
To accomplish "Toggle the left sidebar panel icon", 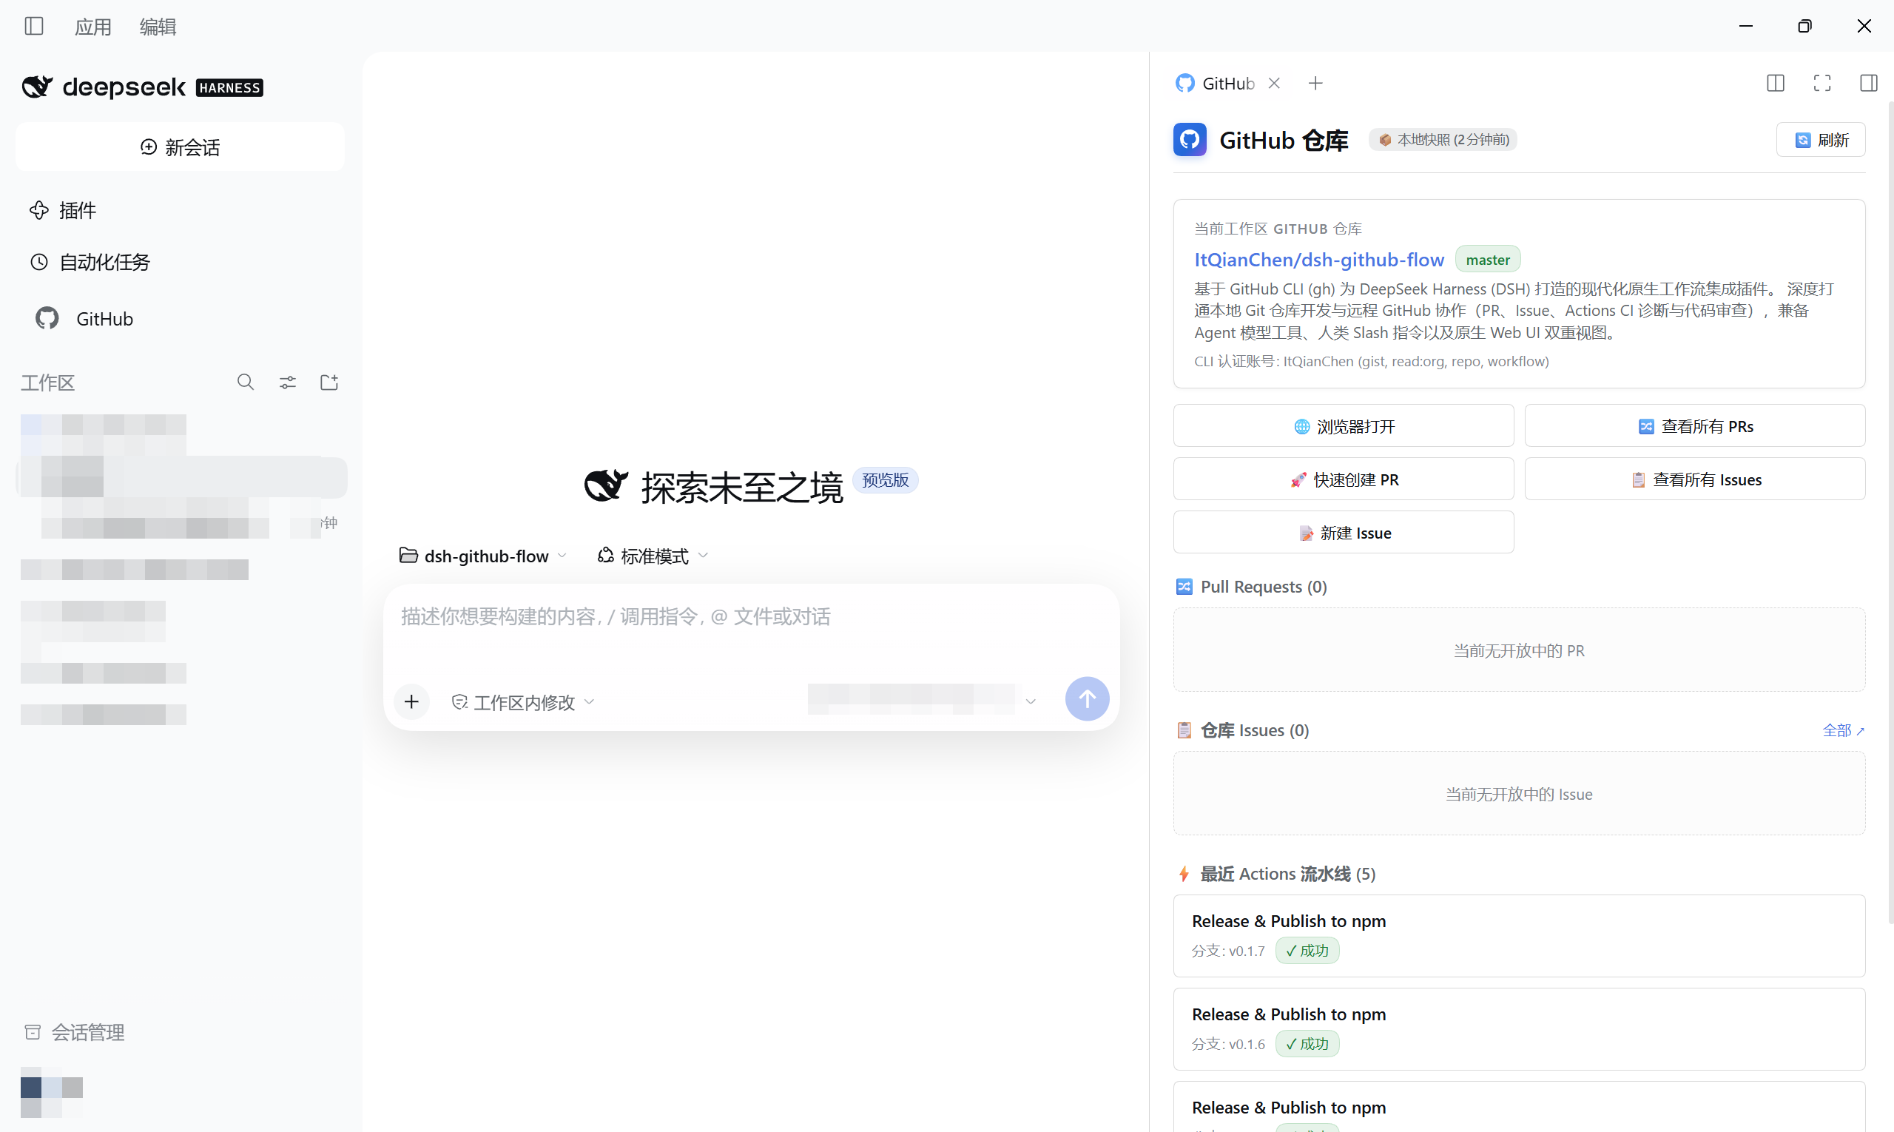I will point(34,26).
